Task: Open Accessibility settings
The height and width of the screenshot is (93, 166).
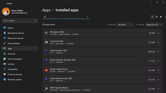Action: (20, 69)
